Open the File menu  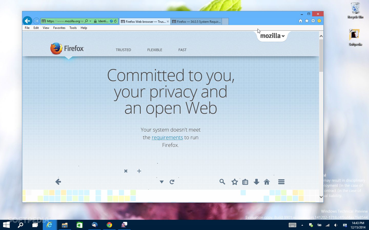[27, 28]
